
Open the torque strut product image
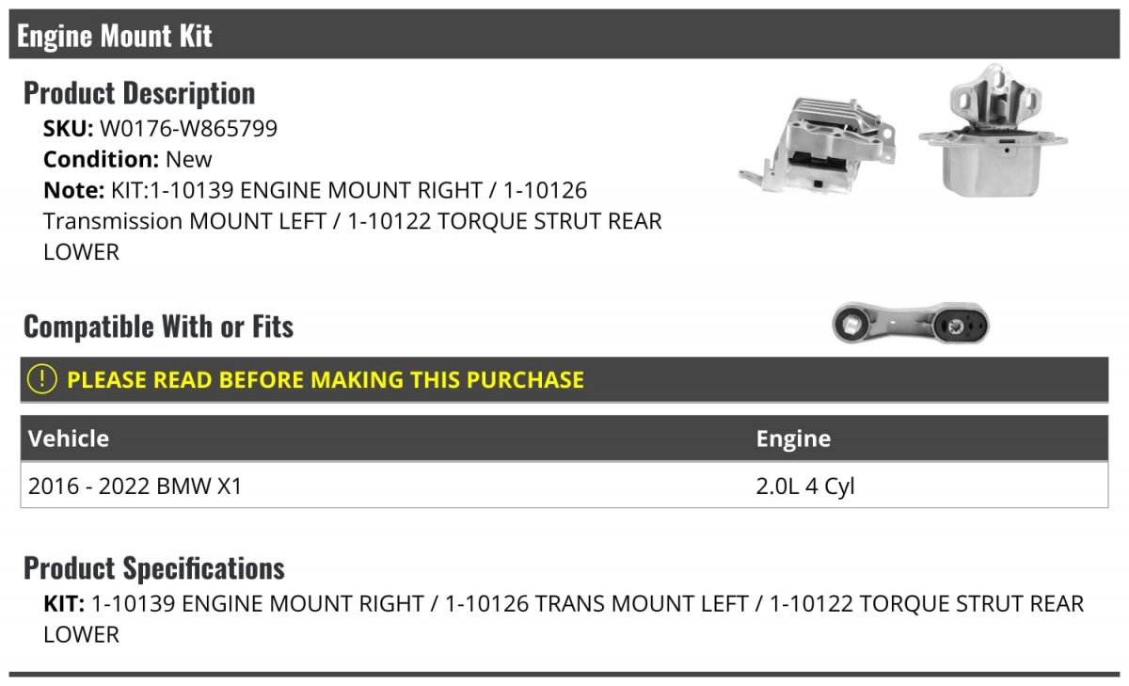tap(911, 325)
